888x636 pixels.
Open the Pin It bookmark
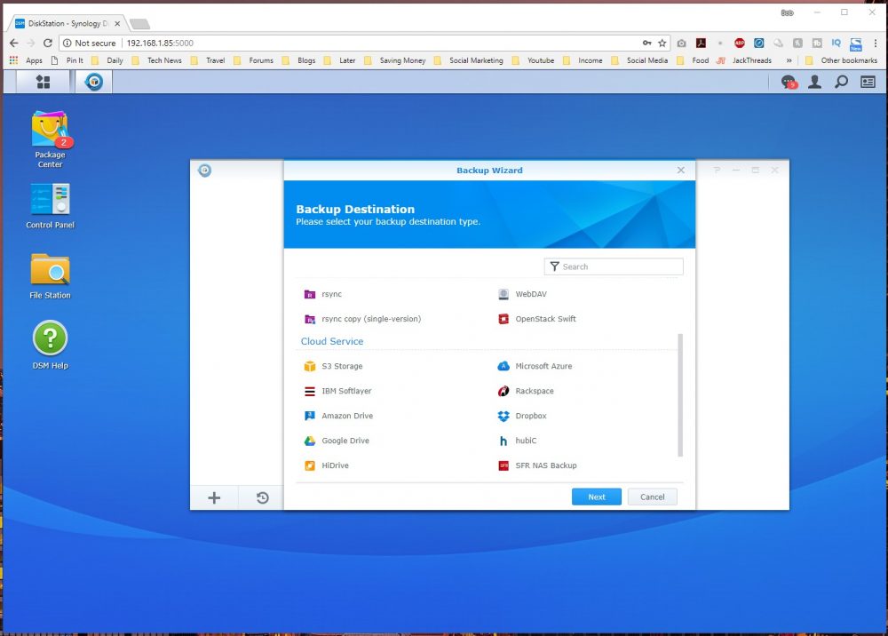(67, 60)
